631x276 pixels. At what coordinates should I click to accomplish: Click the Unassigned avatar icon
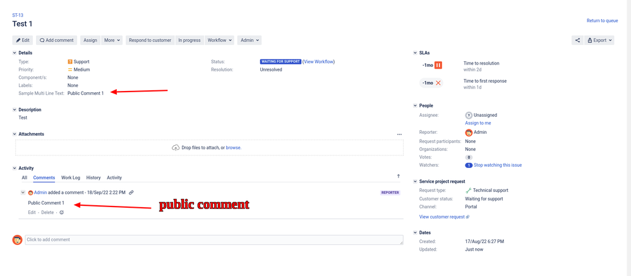(x=469, y=115)
